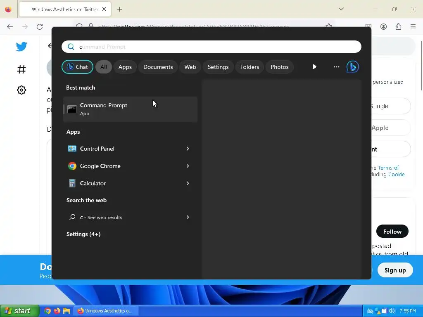
Task: Open Explore hashtag icon in Twitter sidebar
Action: coord(21,69)
